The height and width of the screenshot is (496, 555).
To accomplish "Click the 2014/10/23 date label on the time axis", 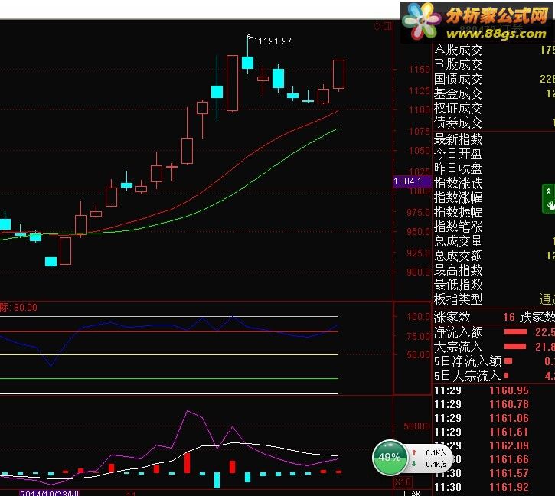I will (49, 493).
